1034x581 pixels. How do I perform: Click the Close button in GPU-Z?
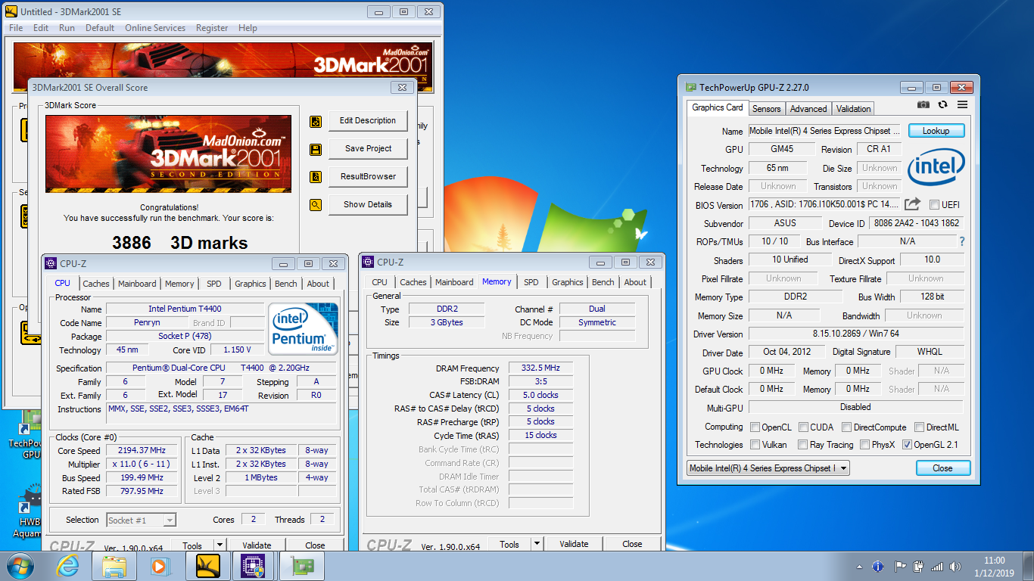942,468
